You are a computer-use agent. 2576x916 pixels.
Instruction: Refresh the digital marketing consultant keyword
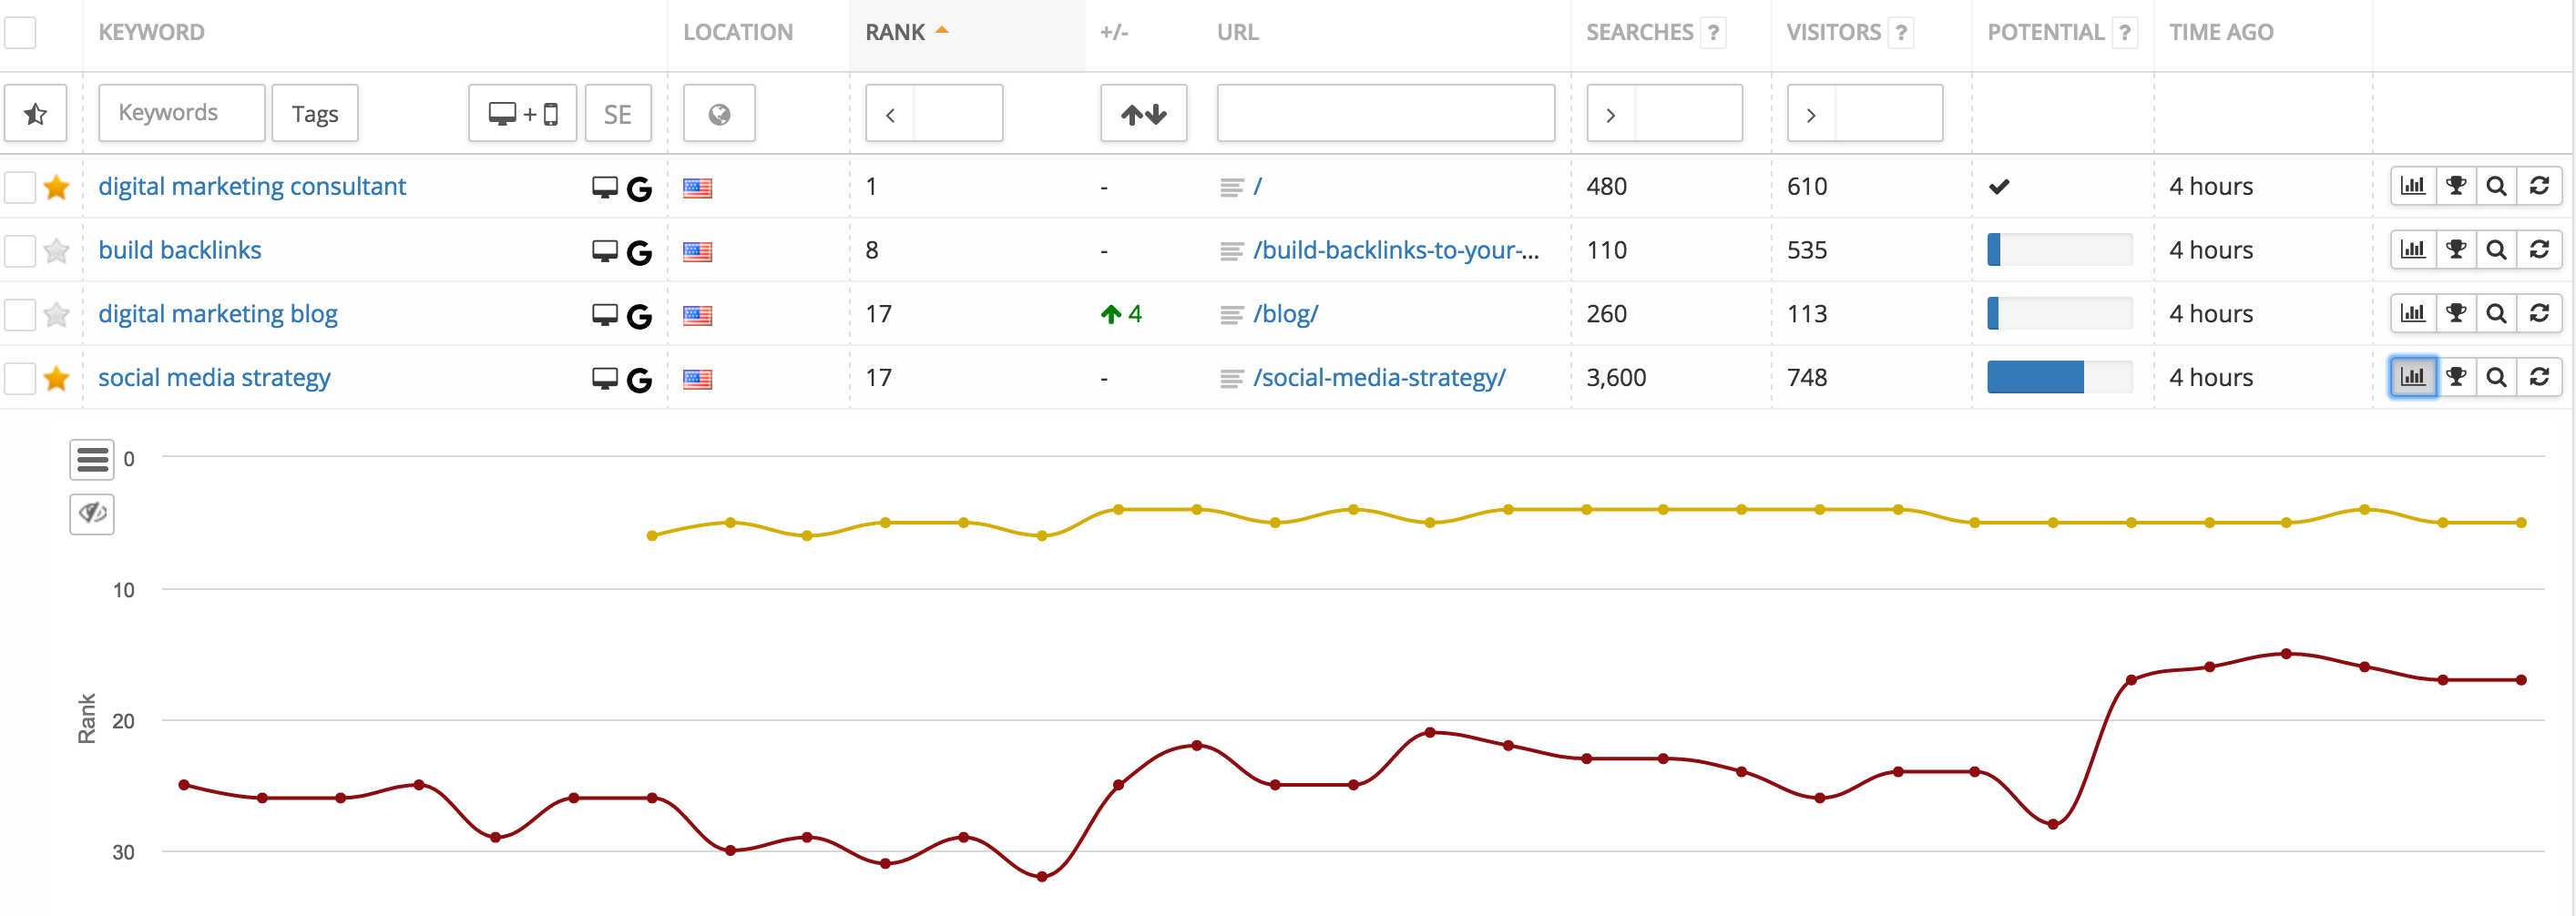[x=2540, y=186]
